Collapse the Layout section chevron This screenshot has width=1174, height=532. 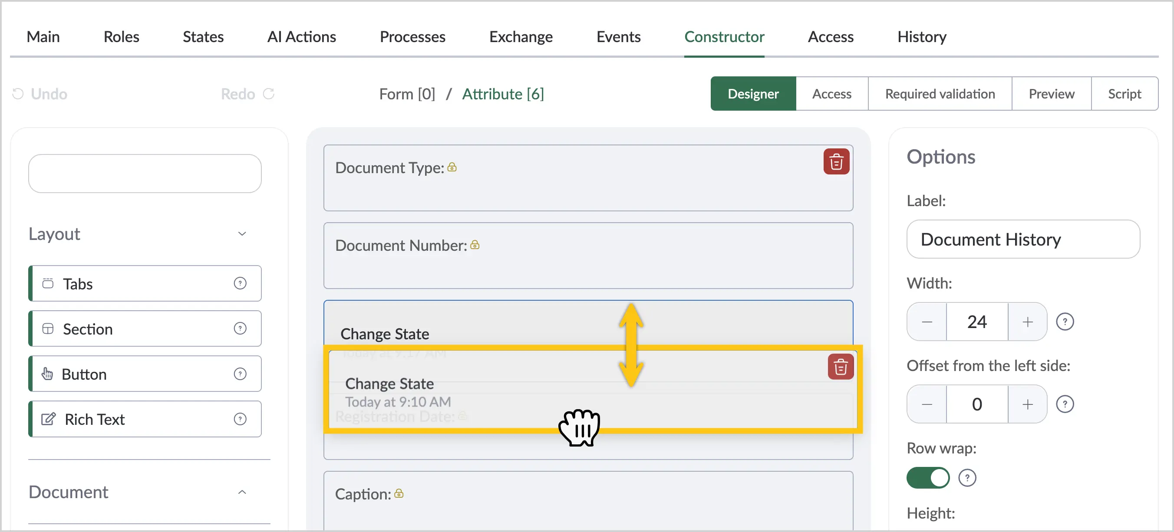coord(242,233)
